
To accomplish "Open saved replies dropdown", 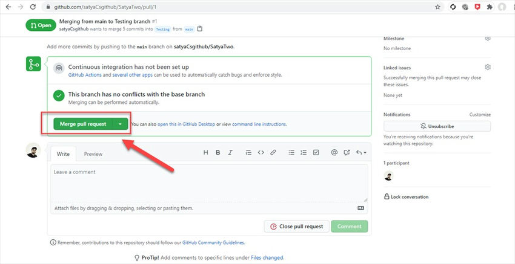I will click(361, 152).
